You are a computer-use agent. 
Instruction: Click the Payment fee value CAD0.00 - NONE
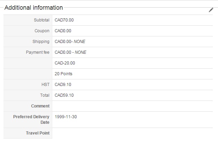(x=70, y=52)
